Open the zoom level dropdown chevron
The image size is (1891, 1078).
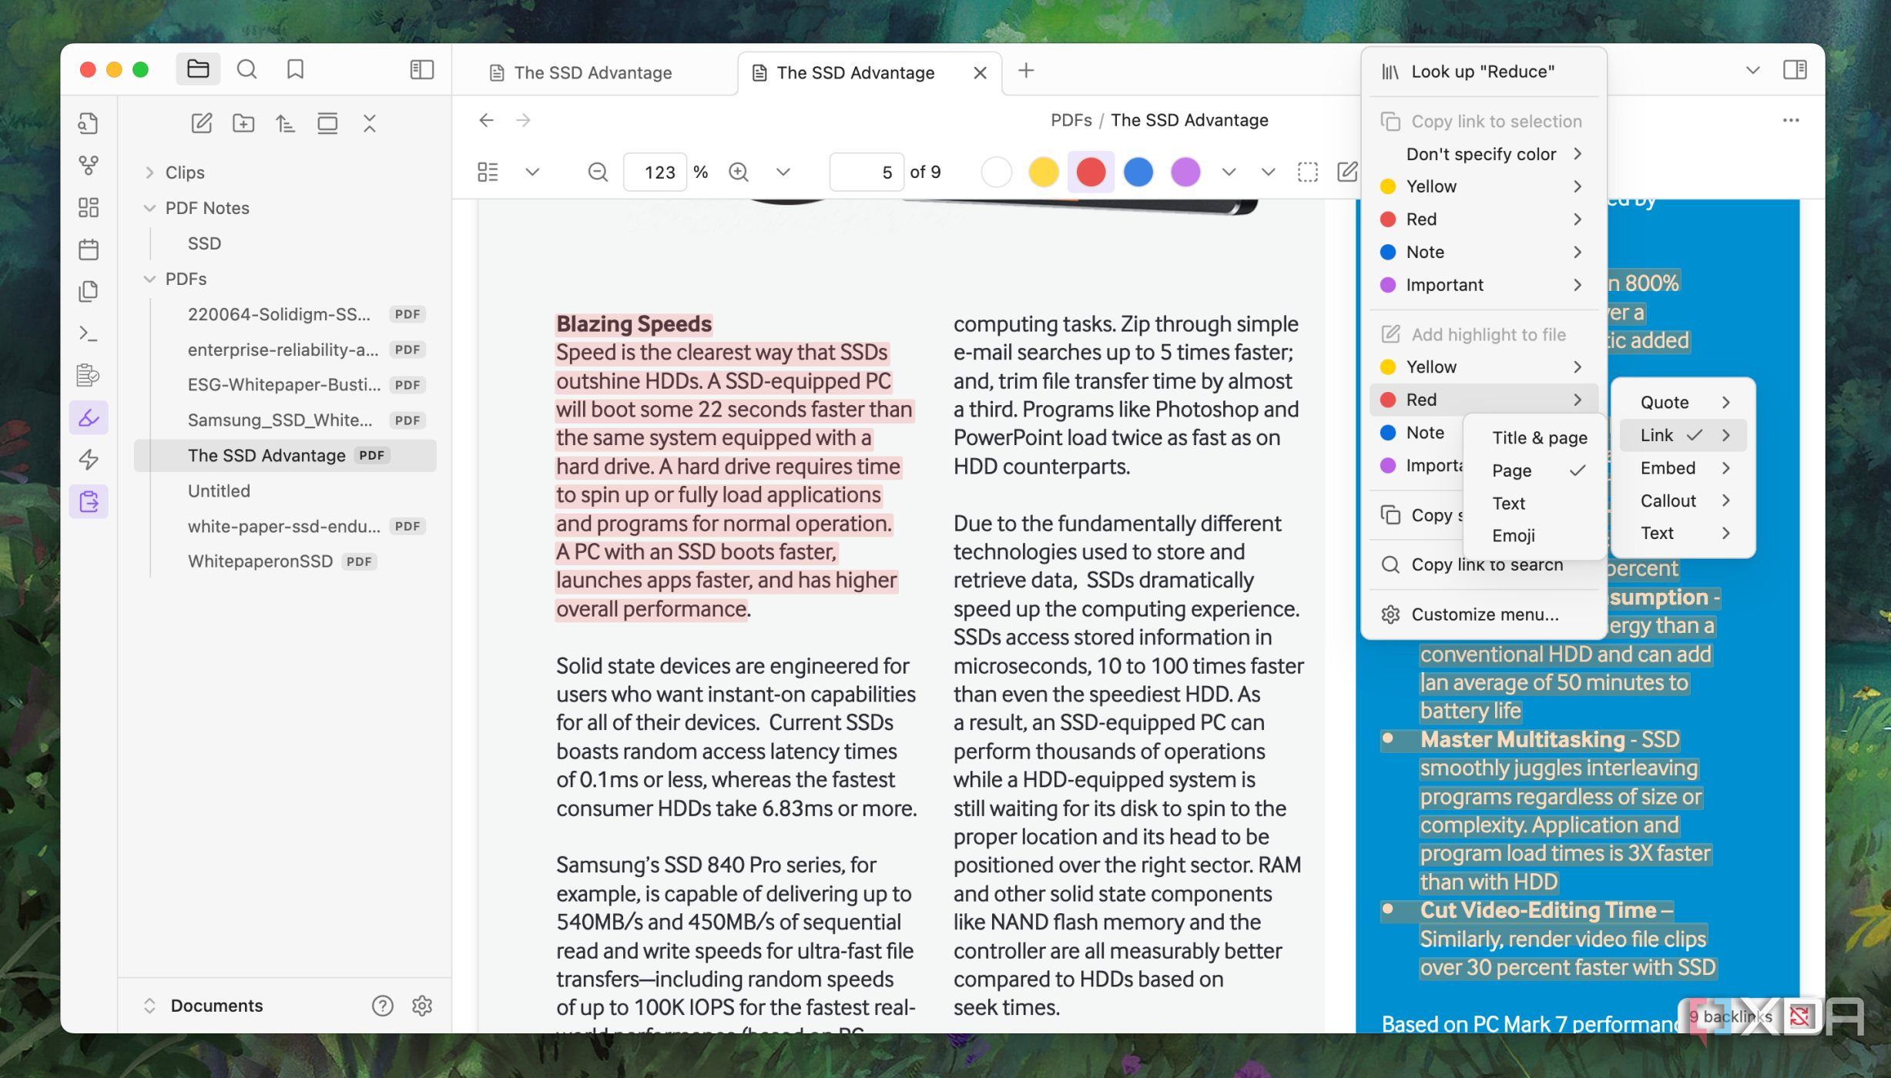click(783, 172)
